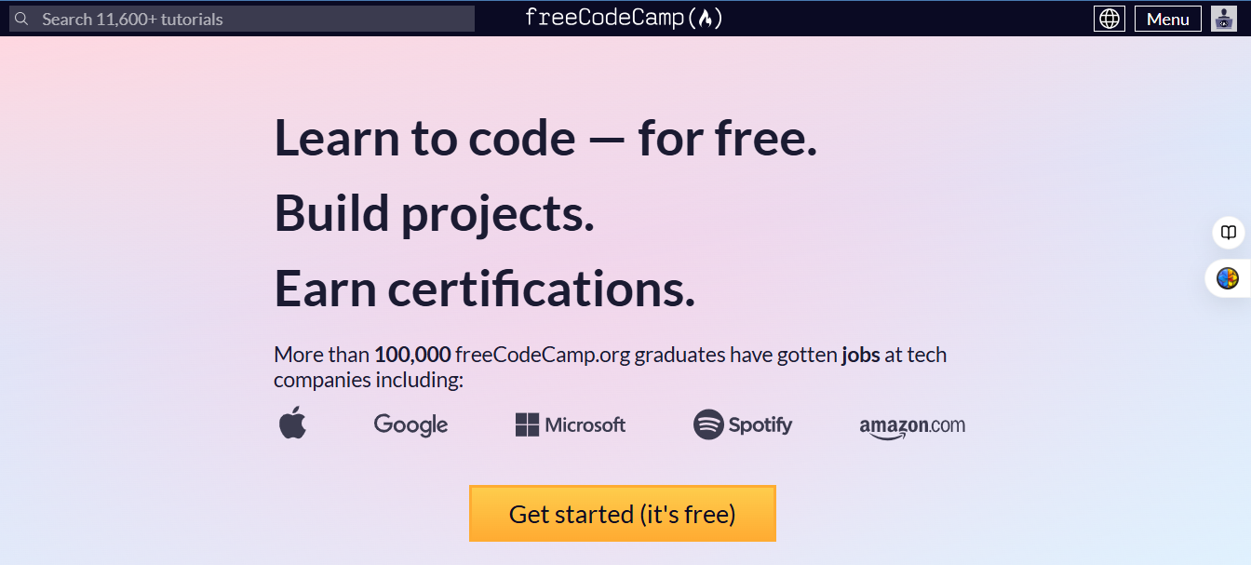Click the user avatar sign-in icon
Viewport: 1251px width, 565px height.
click(x=1222, y=18)
